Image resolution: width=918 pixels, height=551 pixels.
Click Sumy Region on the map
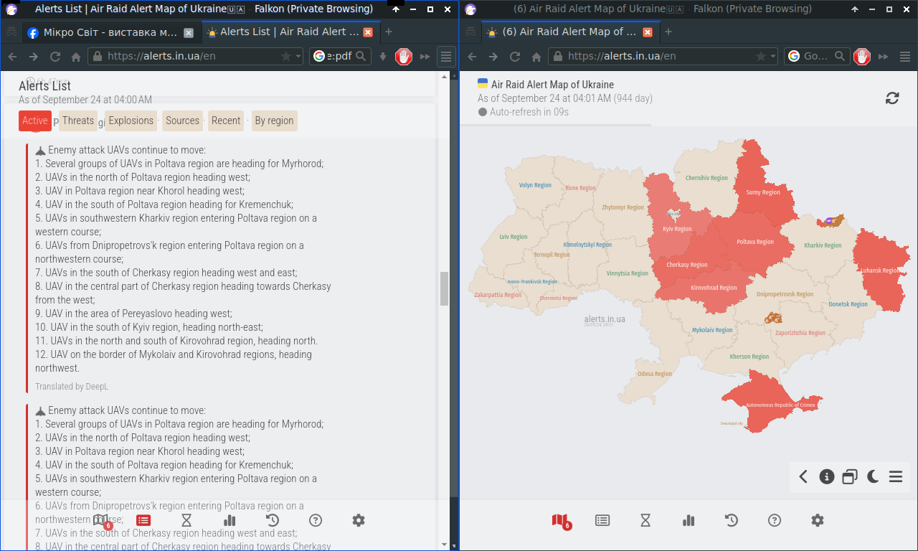tap(763, 192)
